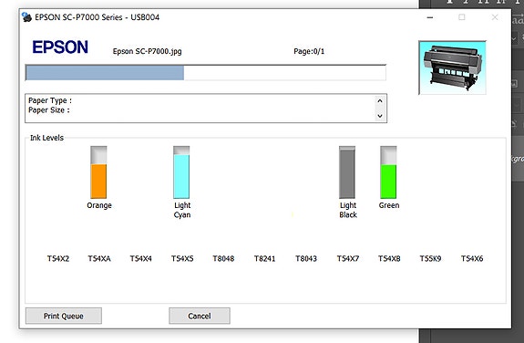
Task: Click the Light Black ink level bar
Action: 347,172
